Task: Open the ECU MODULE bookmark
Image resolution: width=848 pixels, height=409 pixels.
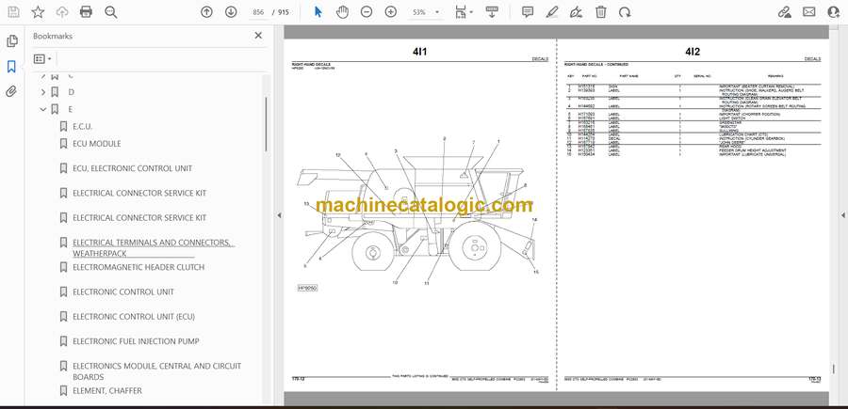Action: 97,144
